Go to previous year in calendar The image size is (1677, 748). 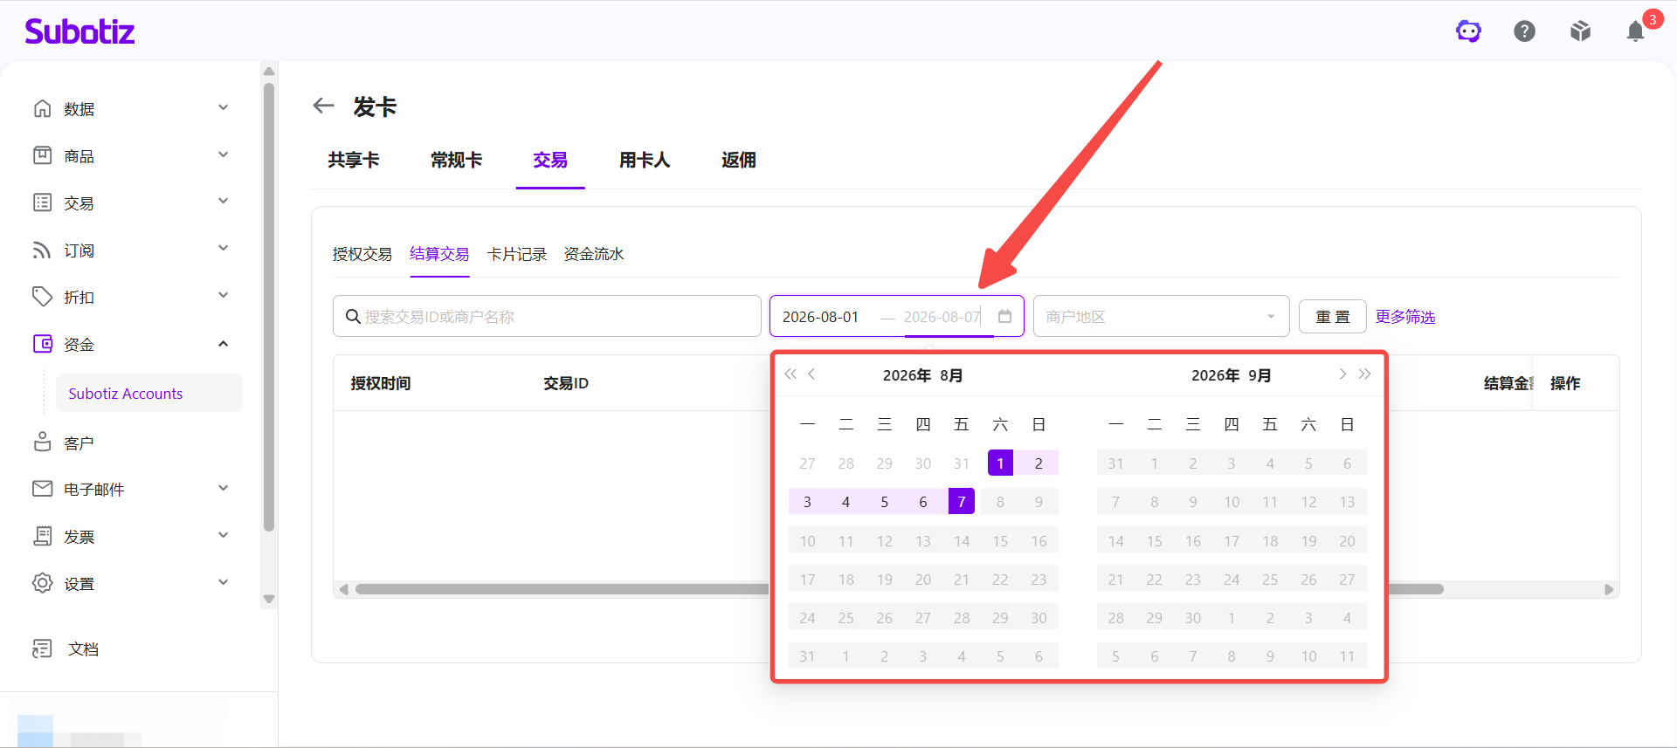[790, 374]
